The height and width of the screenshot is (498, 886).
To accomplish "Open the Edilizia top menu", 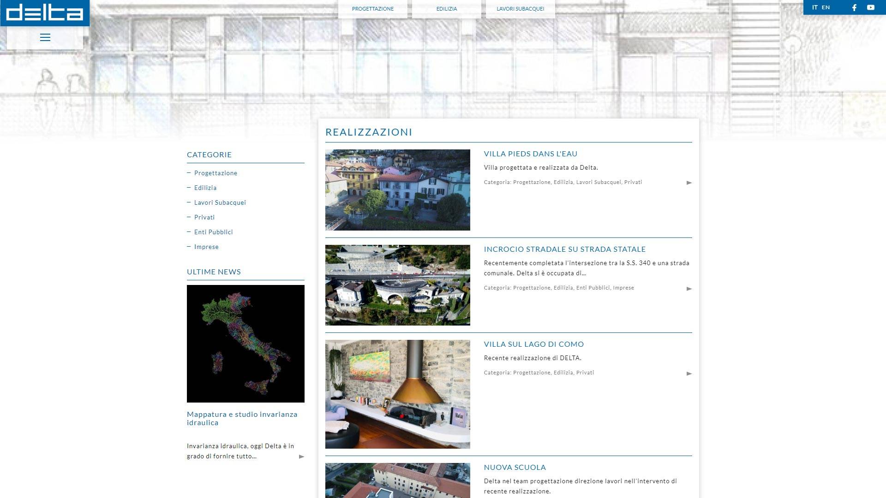I will (447, 9).
